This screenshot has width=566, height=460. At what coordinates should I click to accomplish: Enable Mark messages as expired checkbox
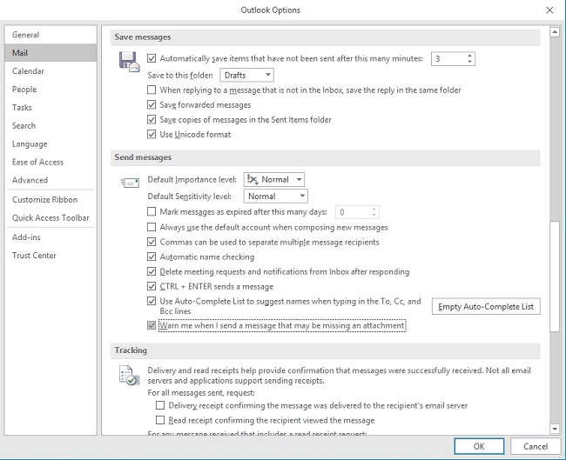(152, 211)
